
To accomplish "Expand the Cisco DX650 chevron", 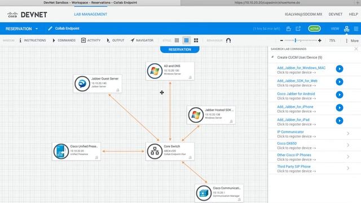I will coord(348,145).
